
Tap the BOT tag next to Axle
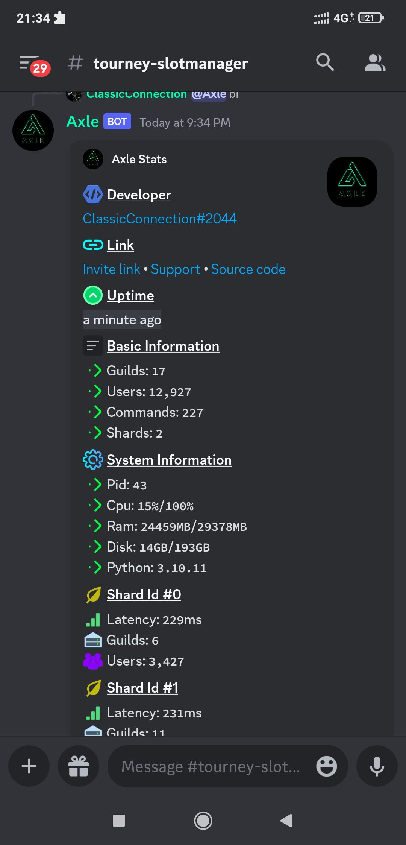pyautogui.click(x=117, y=121)
